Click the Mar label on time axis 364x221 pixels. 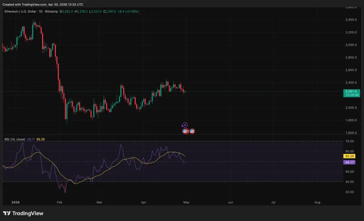[x=100, y=202]
